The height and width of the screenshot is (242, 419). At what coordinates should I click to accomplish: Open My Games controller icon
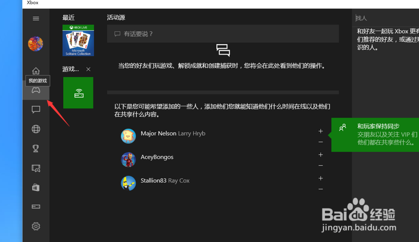(36, 90)
